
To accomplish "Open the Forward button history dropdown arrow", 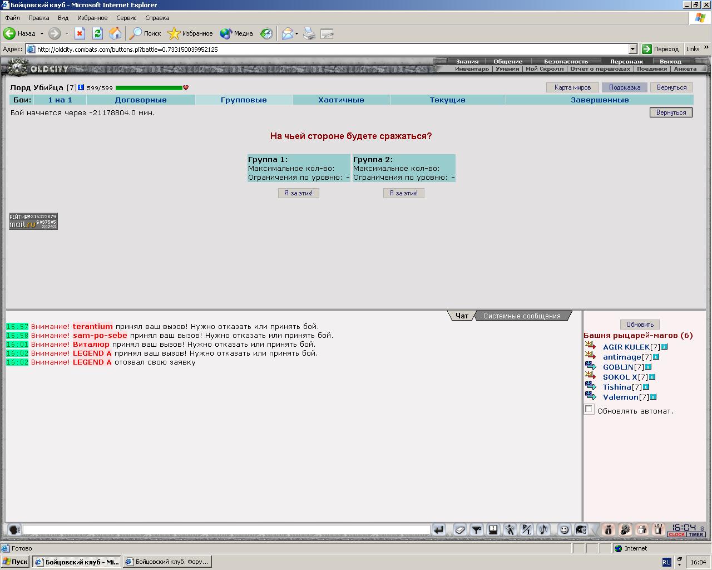I will tap(67, 33).
